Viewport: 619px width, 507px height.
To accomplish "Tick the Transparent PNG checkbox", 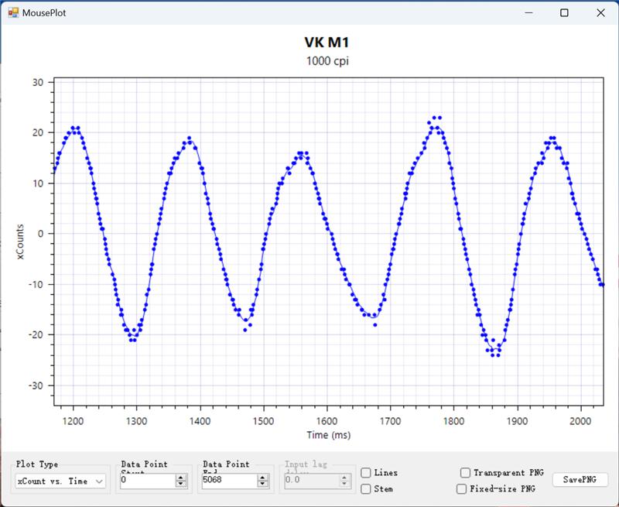I will [465, 472].
